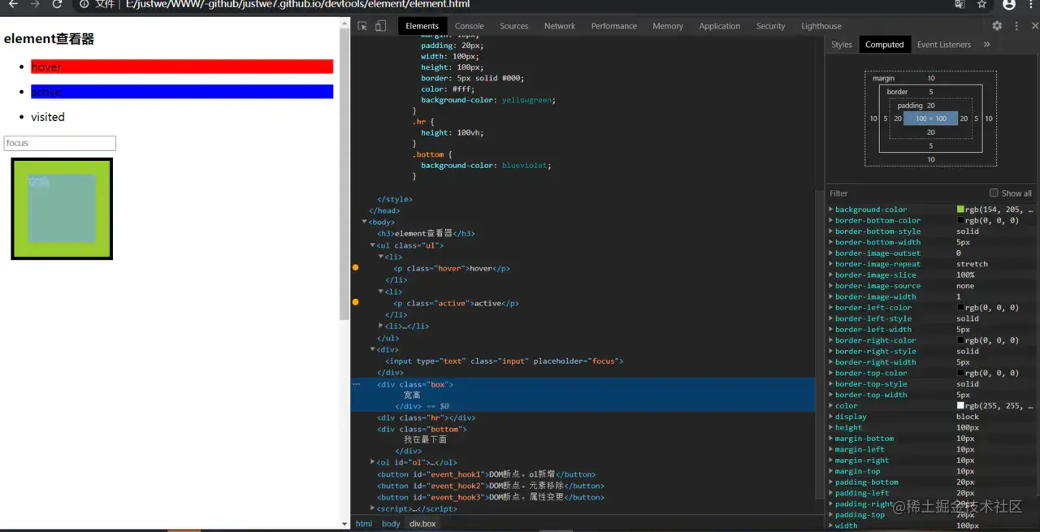Open the Security tab
The image size is (1040, 532).
(770, 26)
